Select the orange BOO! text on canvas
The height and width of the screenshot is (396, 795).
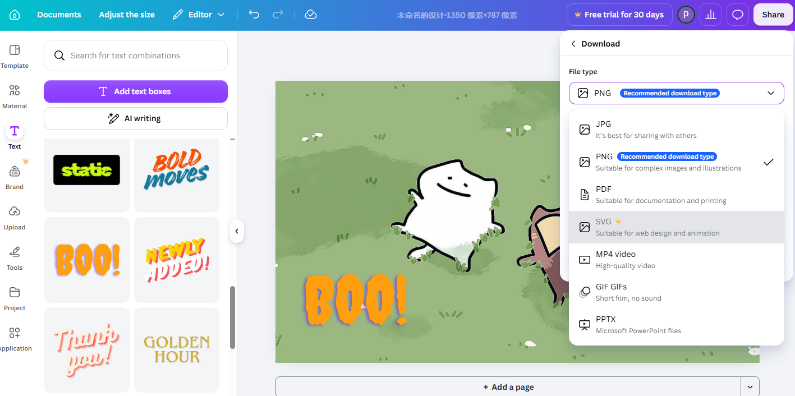356,300
